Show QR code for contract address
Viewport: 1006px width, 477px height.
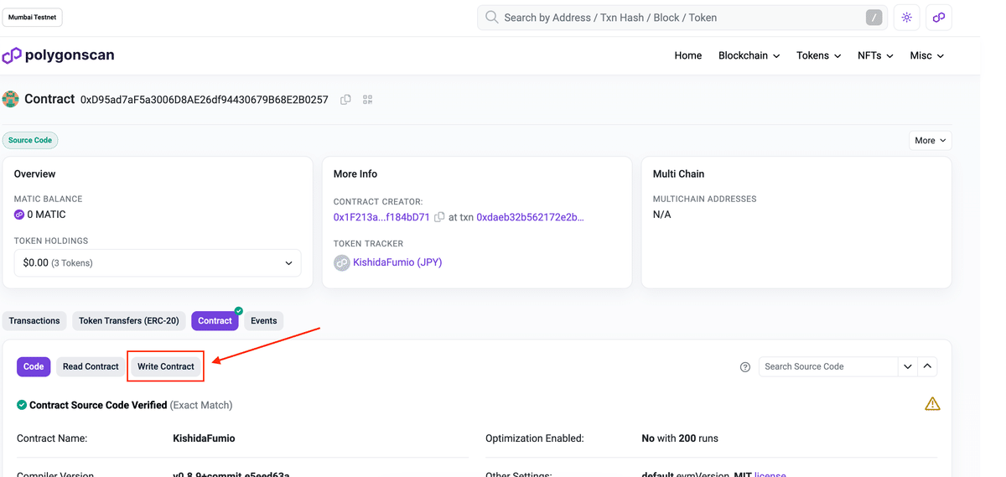pos(367,99)
